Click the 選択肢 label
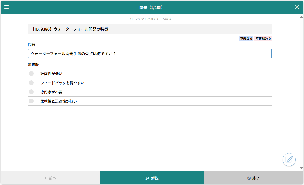 tap(33, 65)
